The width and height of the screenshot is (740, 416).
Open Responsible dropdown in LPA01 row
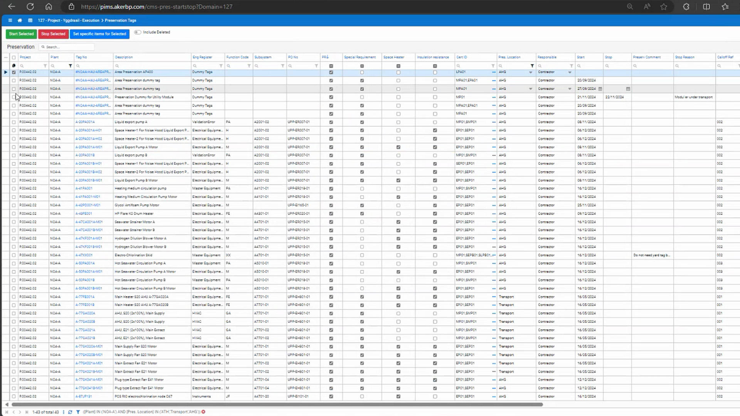click(570, 72)
